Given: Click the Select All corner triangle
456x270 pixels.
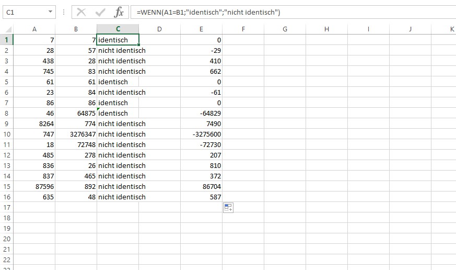Looking at the screenshot, I should 7,29.
